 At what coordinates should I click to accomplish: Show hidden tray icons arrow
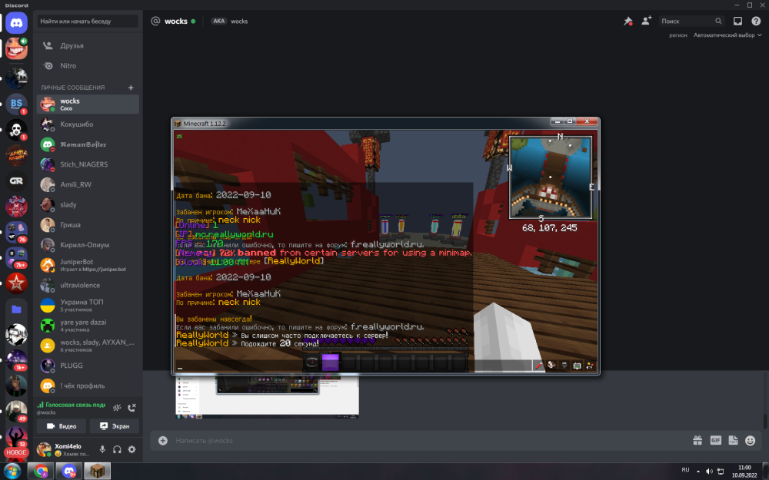tap(698, 472)
